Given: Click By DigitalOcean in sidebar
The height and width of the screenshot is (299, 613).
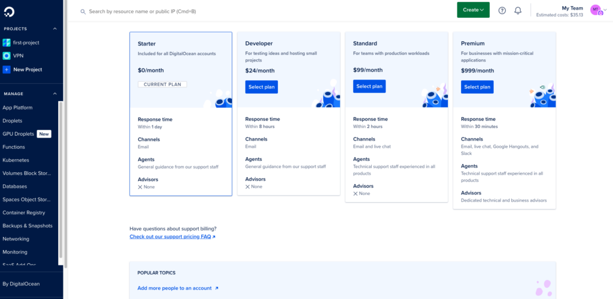Looking at the screenshot, I should tap(21, 284).
